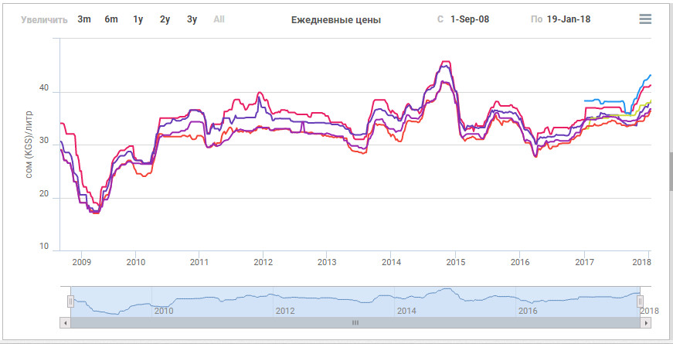Show All data range
Image resolution: width=673 pixels, height=344 pixels.
click(x=219, y=19)
